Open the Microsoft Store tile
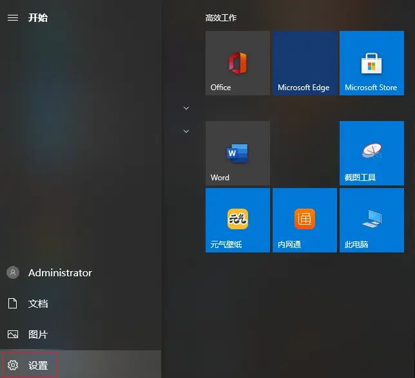 pyautogui.click(x=372, y=63)
